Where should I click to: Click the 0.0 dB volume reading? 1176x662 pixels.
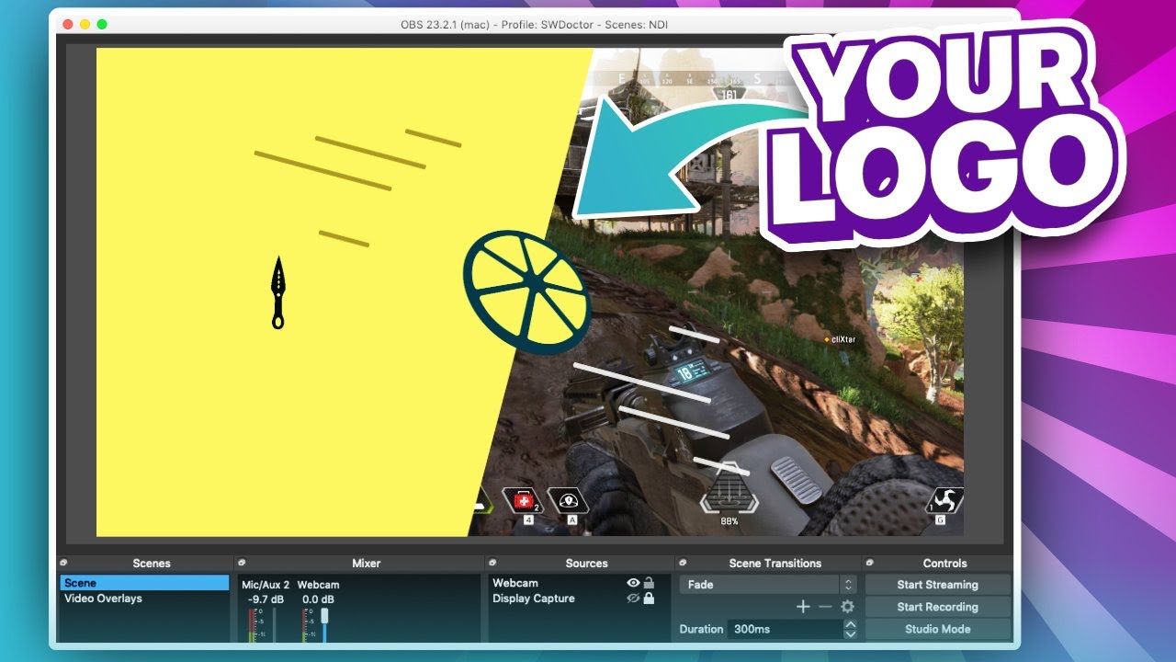click(x=318, y=599)
